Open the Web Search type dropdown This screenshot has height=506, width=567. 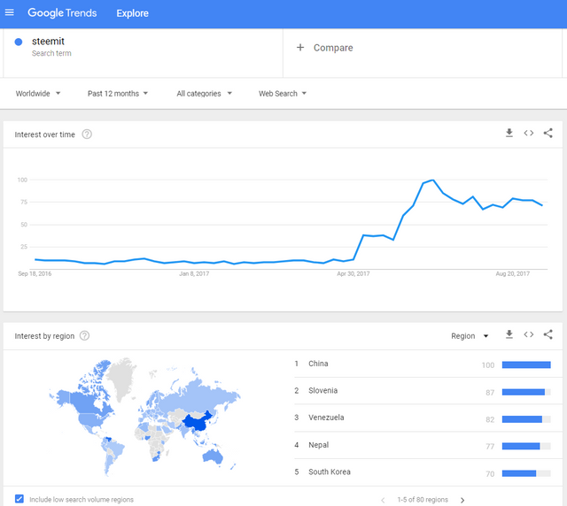point(283,94)
